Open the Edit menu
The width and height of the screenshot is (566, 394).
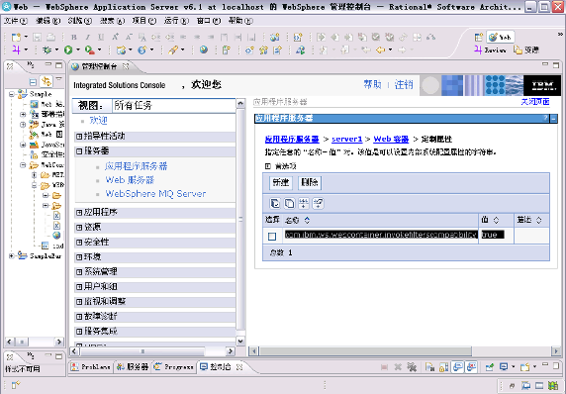coord(48,21)
